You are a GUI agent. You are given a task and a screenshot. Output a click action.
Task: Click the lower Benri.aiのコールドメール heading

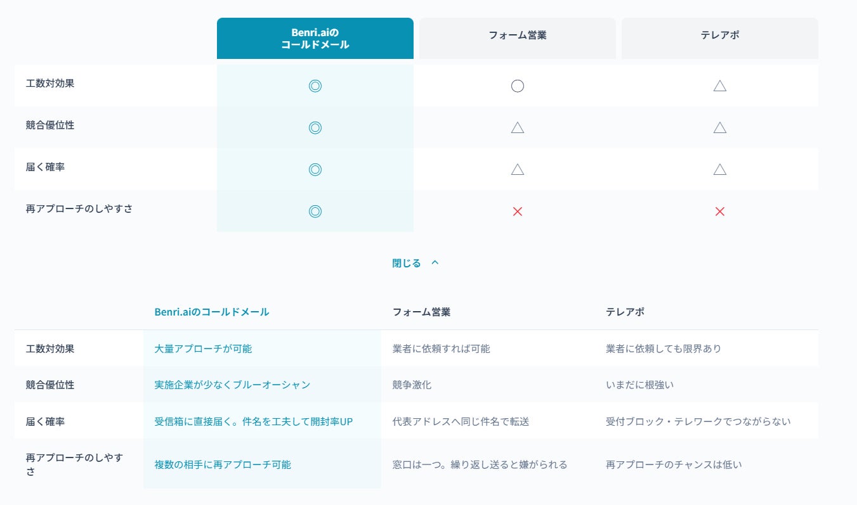coord(212,312)
